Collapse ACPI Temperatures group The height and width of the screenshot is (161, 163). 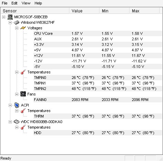17,111
